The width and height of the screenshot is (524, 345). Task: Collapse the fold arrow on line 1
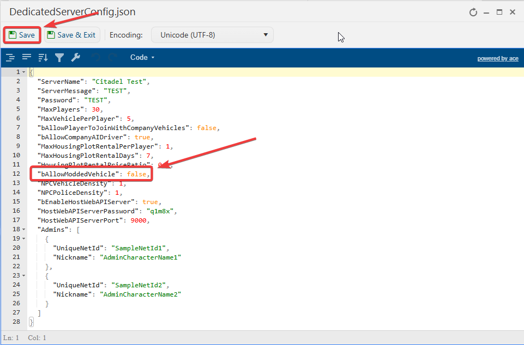[x=24, y=72]
